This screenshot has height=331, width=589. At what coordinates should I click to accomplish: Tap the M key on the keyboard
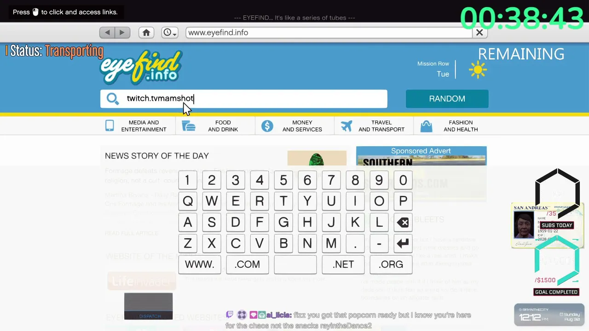(x=331, y=243)
